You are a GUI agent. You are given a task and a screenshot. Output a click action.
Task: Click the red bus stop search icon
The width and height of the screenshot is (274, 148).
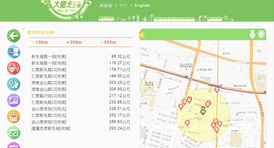14,68
